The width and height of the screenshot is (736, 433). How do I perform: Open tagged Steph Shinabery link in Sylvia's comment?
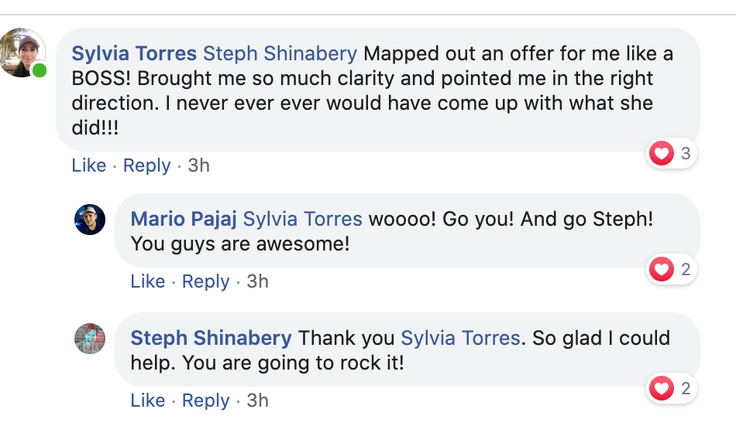tap(280, 54)
